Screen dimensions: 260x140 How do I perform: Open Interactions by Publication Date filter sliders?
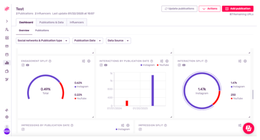[162, 61]
